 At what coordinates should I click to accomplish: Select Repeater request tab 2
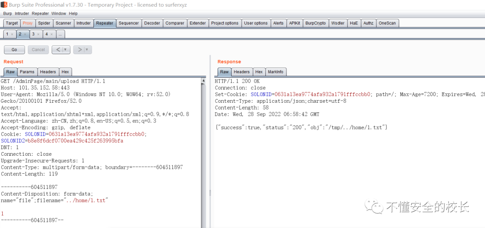20,34
